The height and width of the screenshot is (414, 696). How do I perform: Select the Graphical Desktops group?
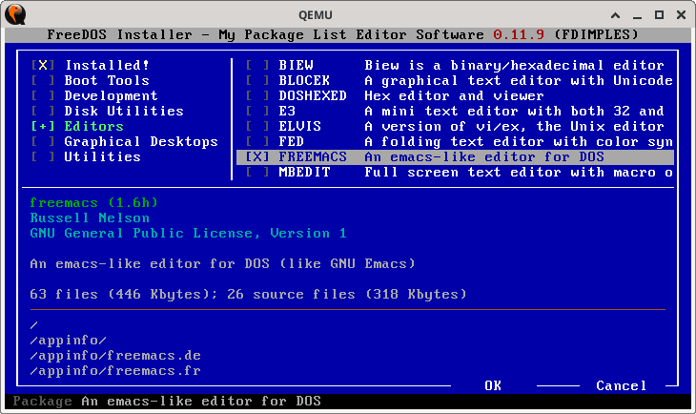tap(141, 141)
